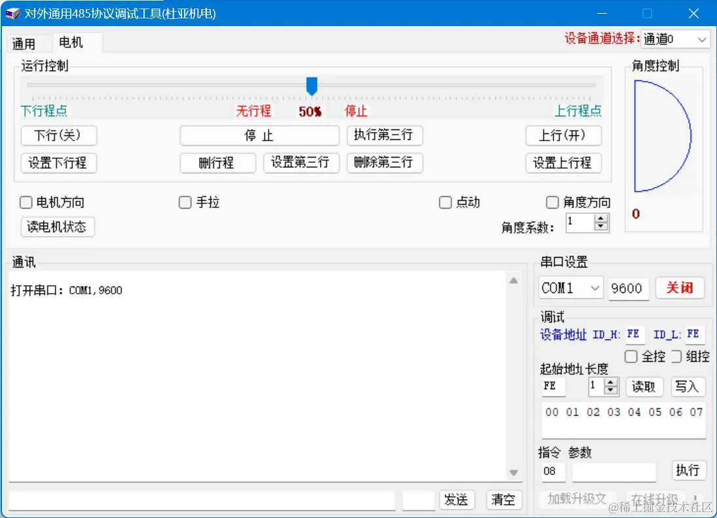Click the 清空 button
The image size is (717, 518).
[x=504, y=500]
